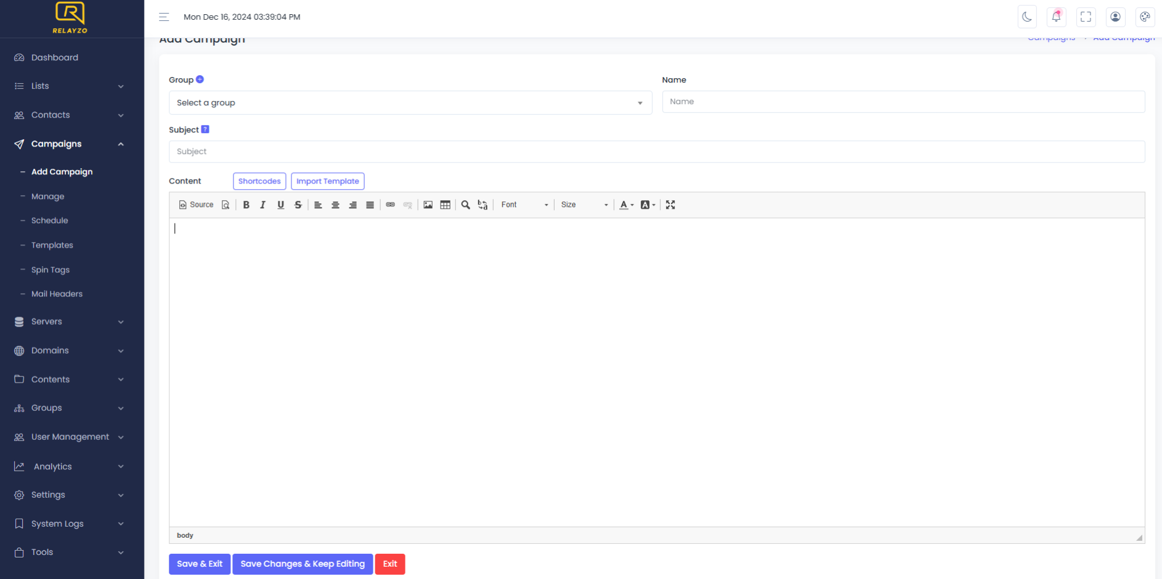Image resolution: width=1162 pixels, height=579 pixels.
Task: Click Shortcodes button
Action: click(259, 181)
